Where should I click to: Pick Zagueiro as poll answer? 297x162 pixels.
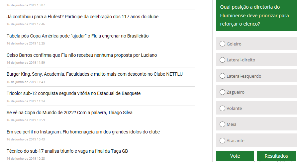[222, 92]
